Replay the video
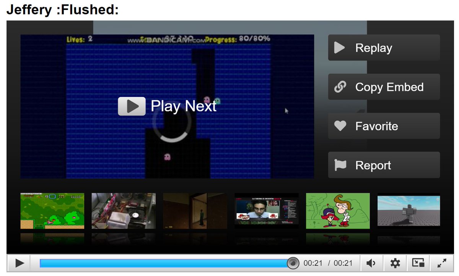 (x=384, y=47)
